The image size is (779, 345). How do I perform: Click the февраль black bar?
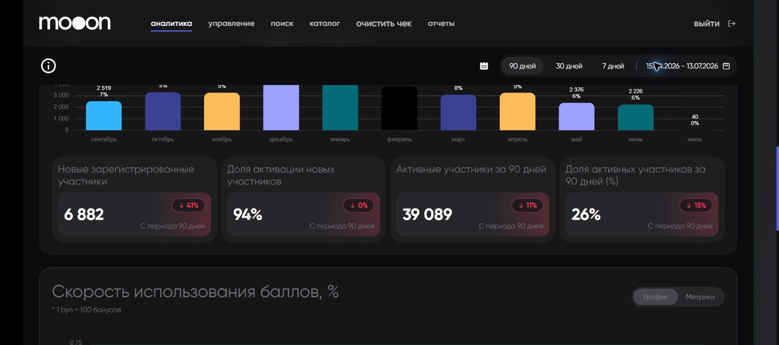399,108
